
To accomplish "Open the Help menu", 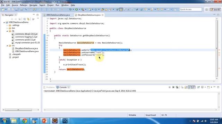I will click(73, 5).
